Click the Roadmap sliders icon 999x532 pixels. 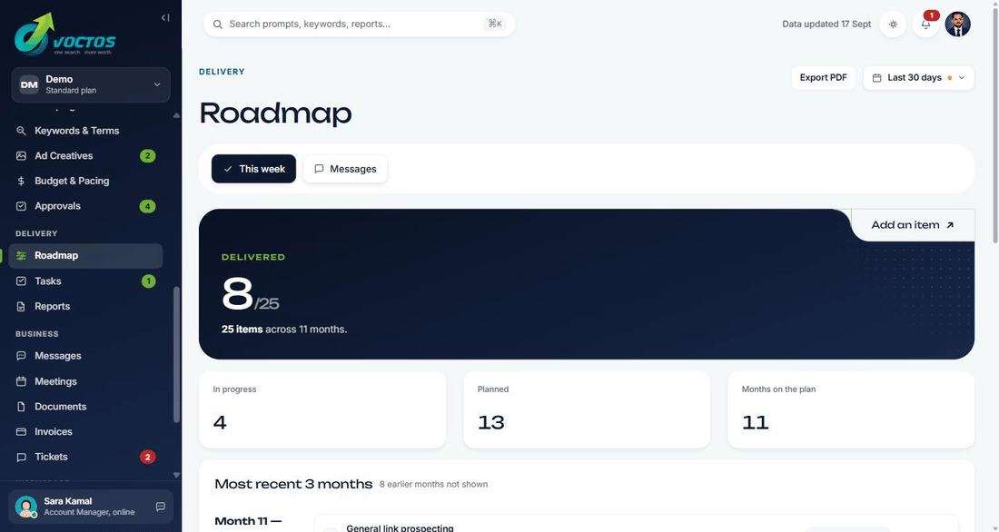(x=21, y=255)
